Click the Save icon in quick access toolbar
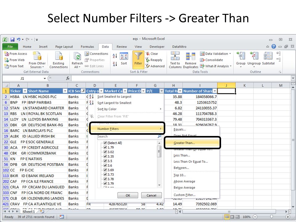 [12, 39]
